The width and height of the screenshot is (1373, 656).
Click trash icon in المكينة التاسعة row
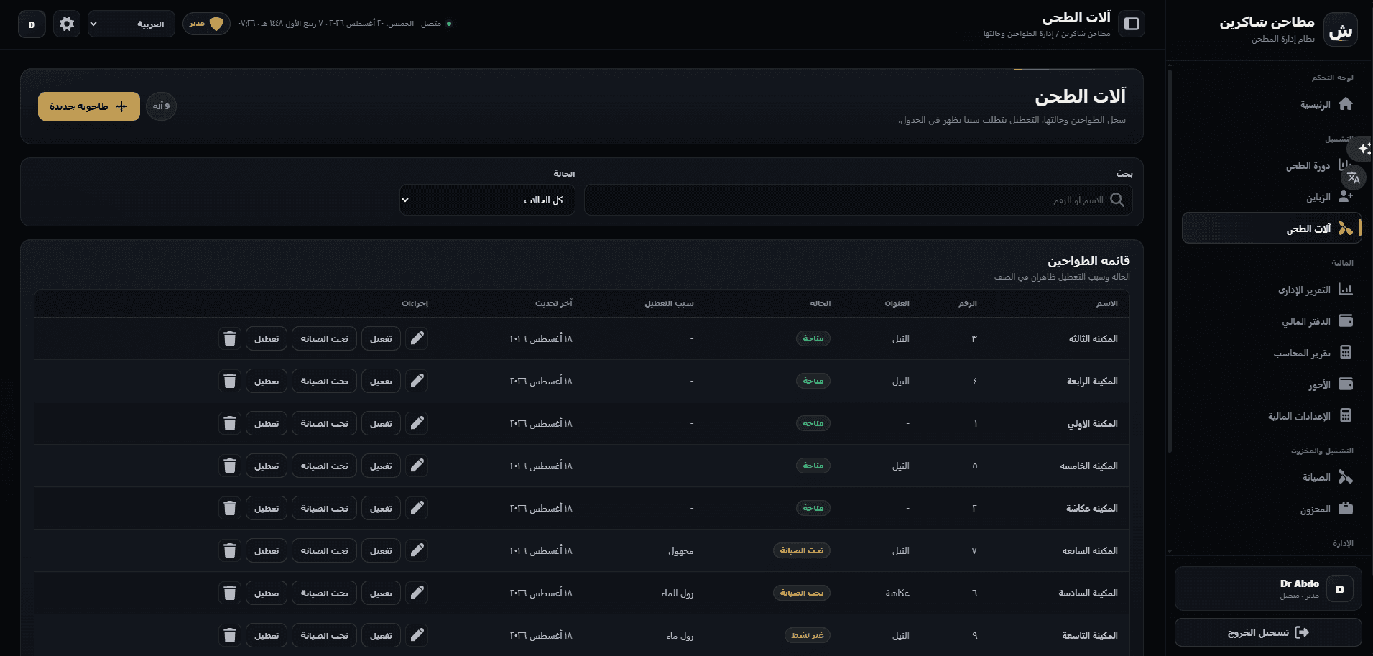pyautogui.click(x=230, y=635)
